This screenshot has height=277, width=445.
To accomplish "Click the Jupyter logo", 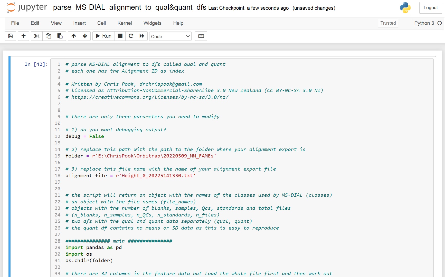I will [x=27, y=7].
